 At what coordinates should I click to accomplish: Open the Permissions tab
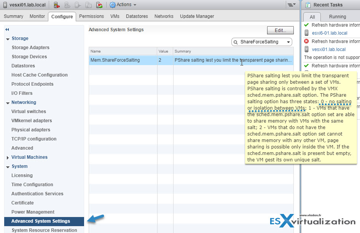[91, 16]
